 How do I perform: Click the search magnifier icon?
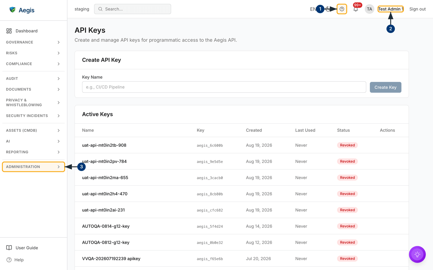[100, 9]
